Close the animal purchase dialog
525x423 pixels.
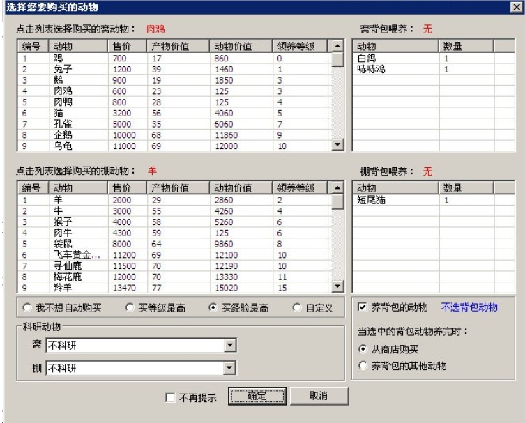coord(517,7)
